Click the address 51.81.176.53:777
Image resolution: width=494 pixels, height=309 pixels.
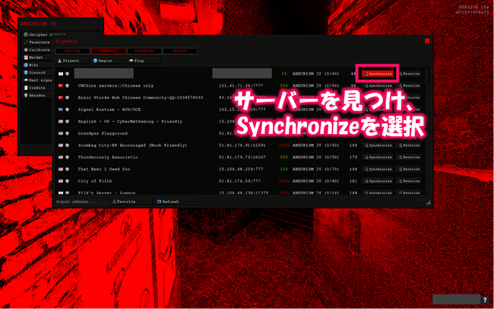(x=239, y=181)
